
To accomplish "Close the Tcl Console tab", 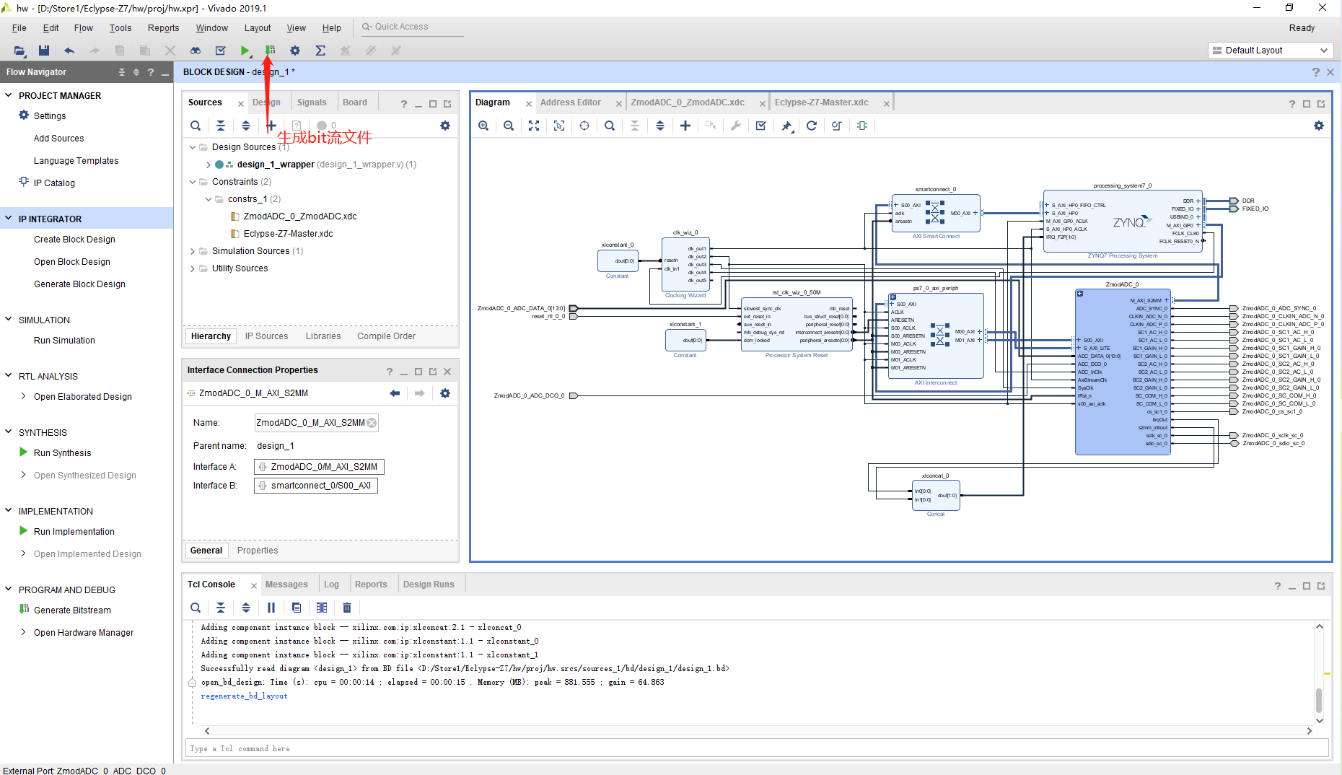I will tap(253, 585).
